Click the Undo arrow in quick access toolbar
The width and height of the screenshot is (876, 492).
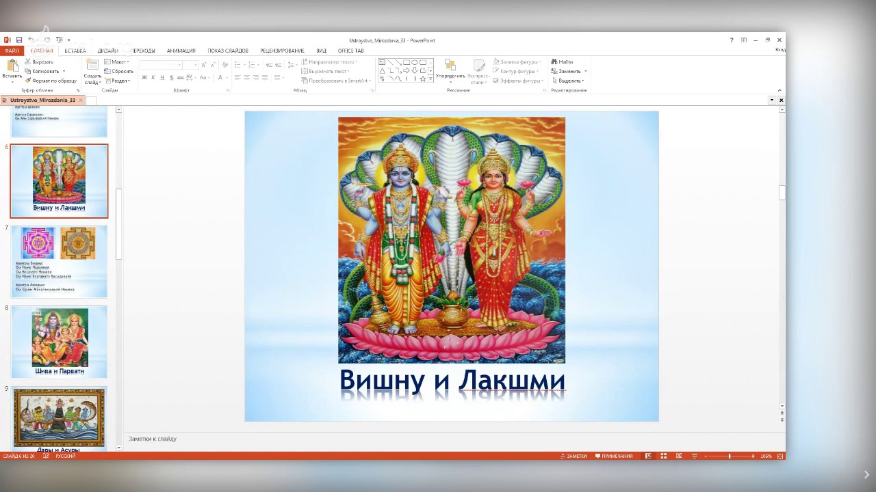coord(31,40)
